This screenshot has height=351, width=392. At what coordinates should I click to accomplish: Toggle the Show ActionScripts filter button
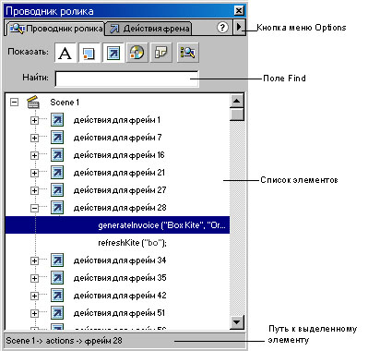pos(113,53)
